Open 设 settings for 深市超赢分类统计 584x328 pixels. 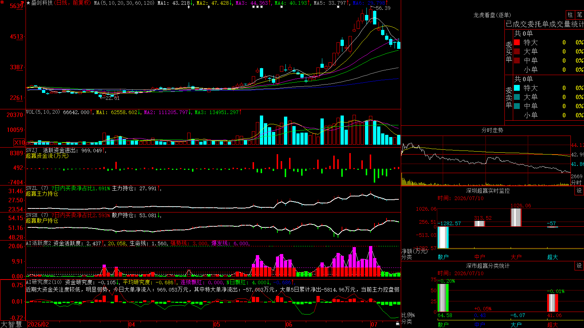(x=579, y=266)
